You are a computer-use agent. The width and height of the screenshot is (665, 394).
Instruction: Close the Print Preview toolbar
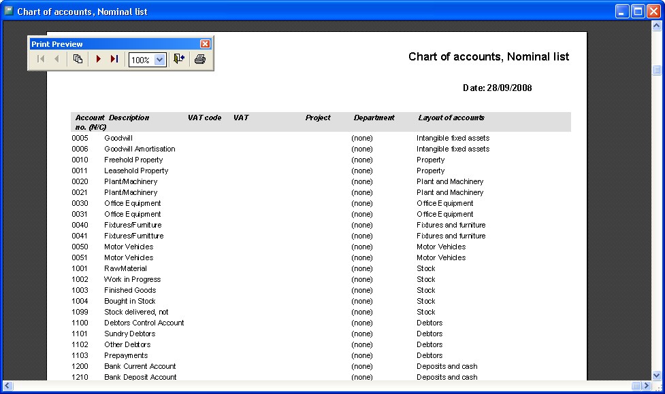(205, 43)
